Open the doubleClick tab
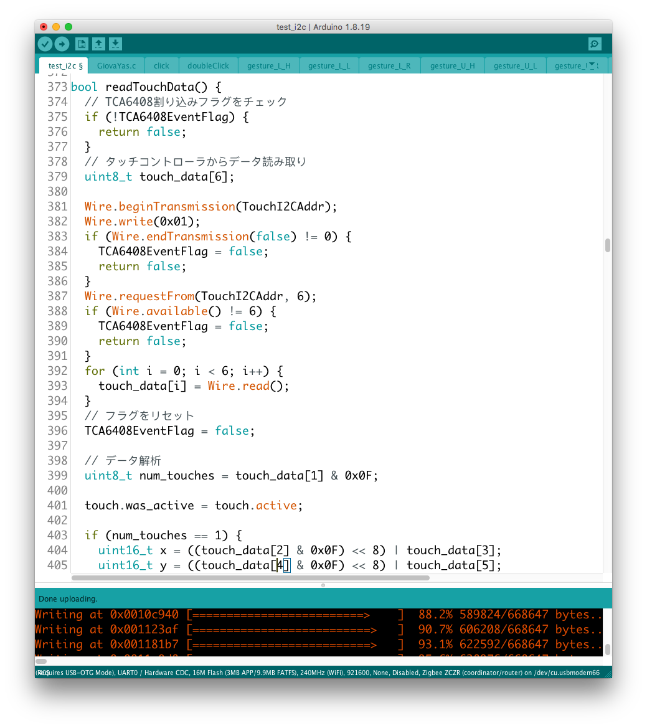This screenshot has height=728, width=647. click(x=208, y=65)
